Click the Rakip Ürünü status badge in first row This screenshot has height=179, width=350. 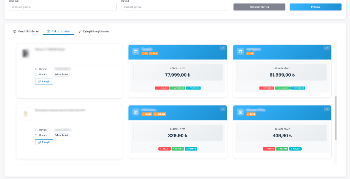pos(62,75)
